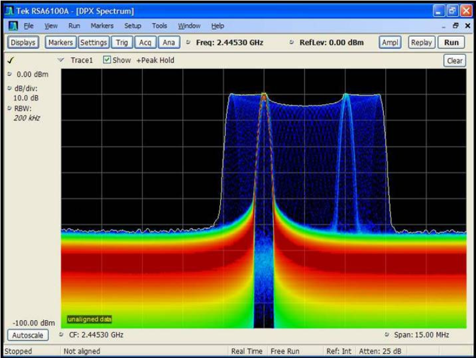This screenshot has width=476, height=358.
Task: Click the knob icon beside RBW
Action: click(x=9, y=108)
